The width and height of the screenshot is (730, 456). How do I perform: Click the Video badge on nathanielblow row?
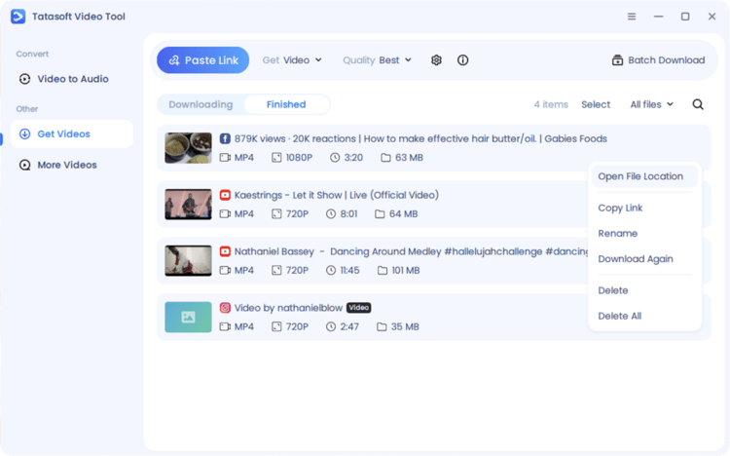pos(358,308)
